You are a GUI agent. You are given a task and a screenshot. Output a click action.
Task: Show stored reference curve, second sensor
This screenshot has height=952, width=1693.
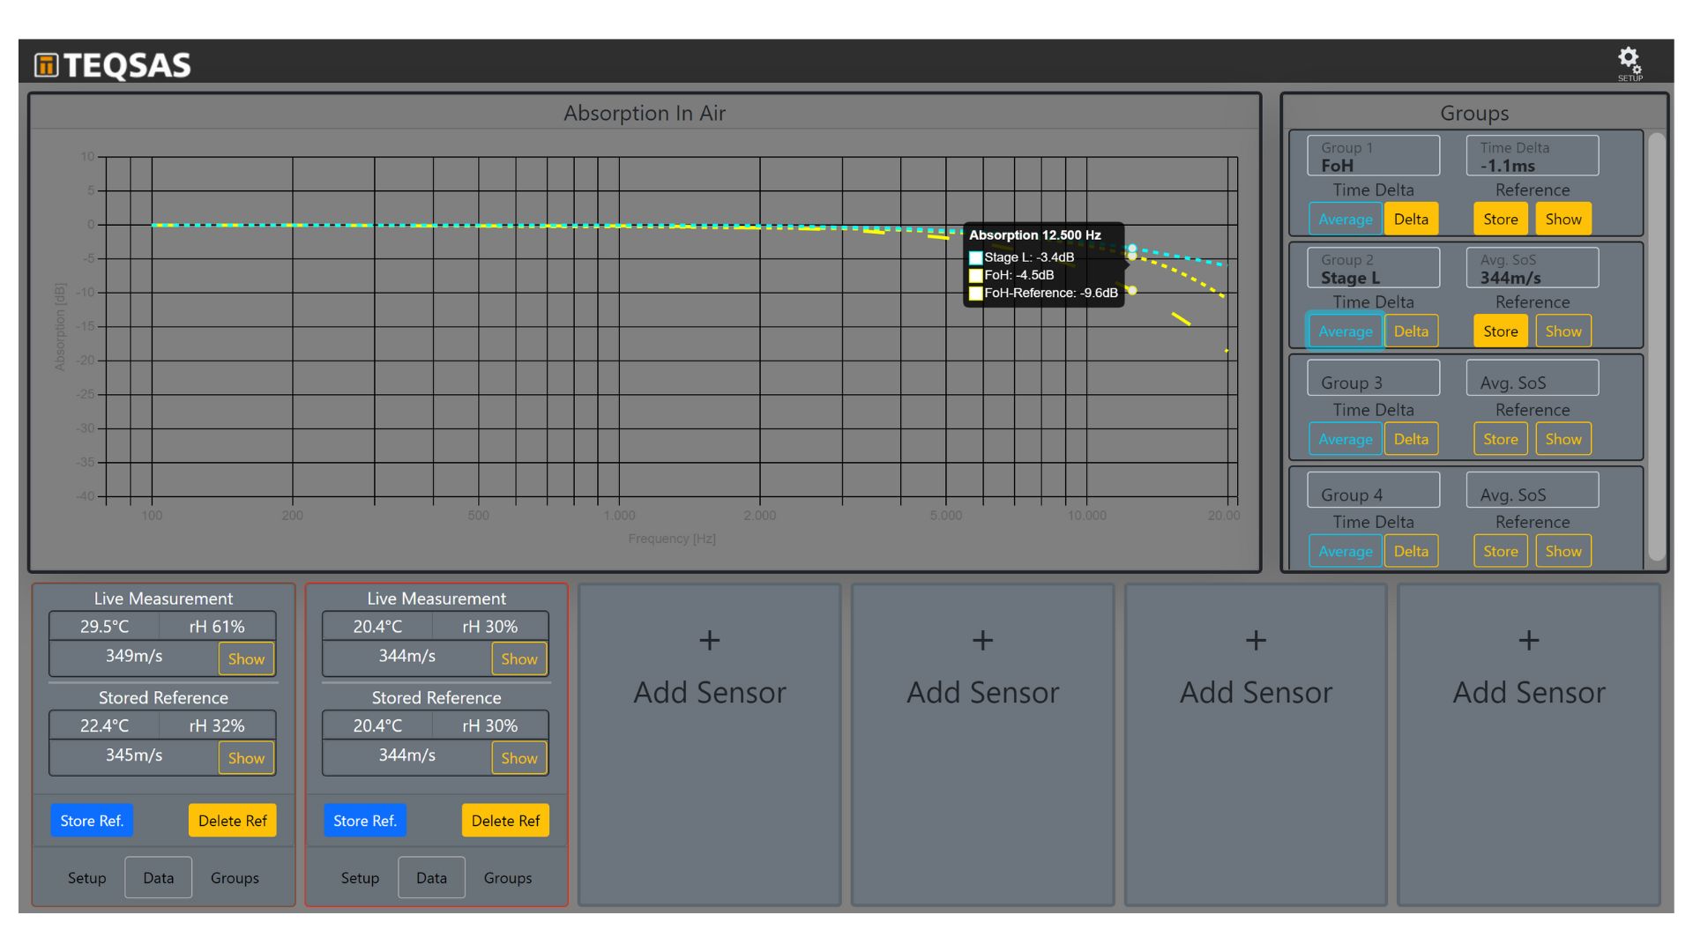click(518, 758)
